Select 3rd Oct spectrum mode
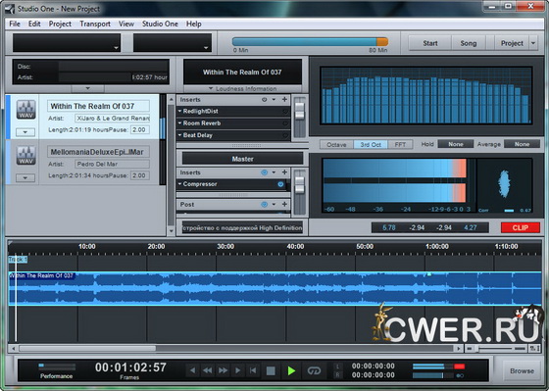This screenshot has height=391, width=549. tap(371, 144)
